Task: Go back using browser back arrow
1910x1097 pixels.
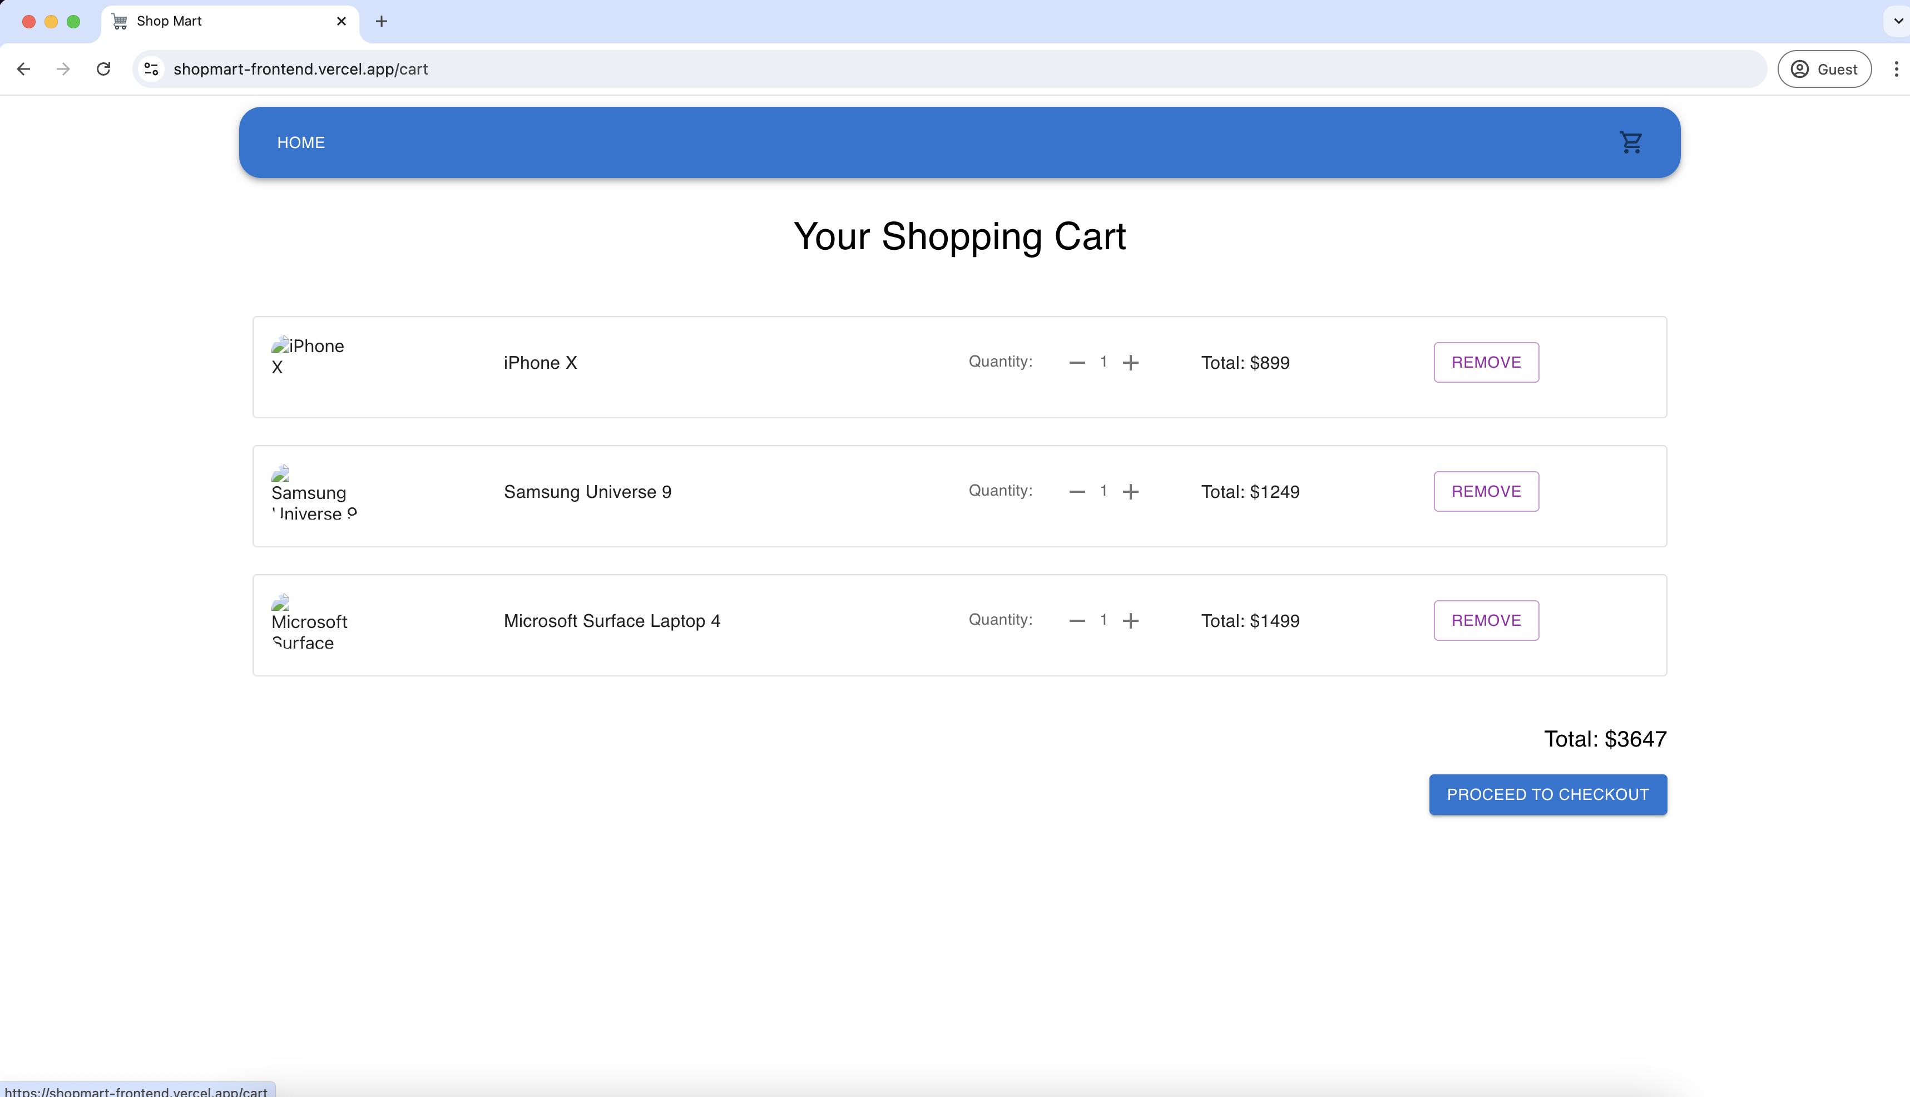Action: click(x=23, y=70)
